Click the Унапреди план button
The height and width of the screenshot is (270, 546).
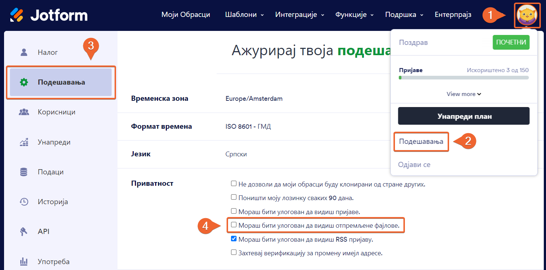pos(464,116)
